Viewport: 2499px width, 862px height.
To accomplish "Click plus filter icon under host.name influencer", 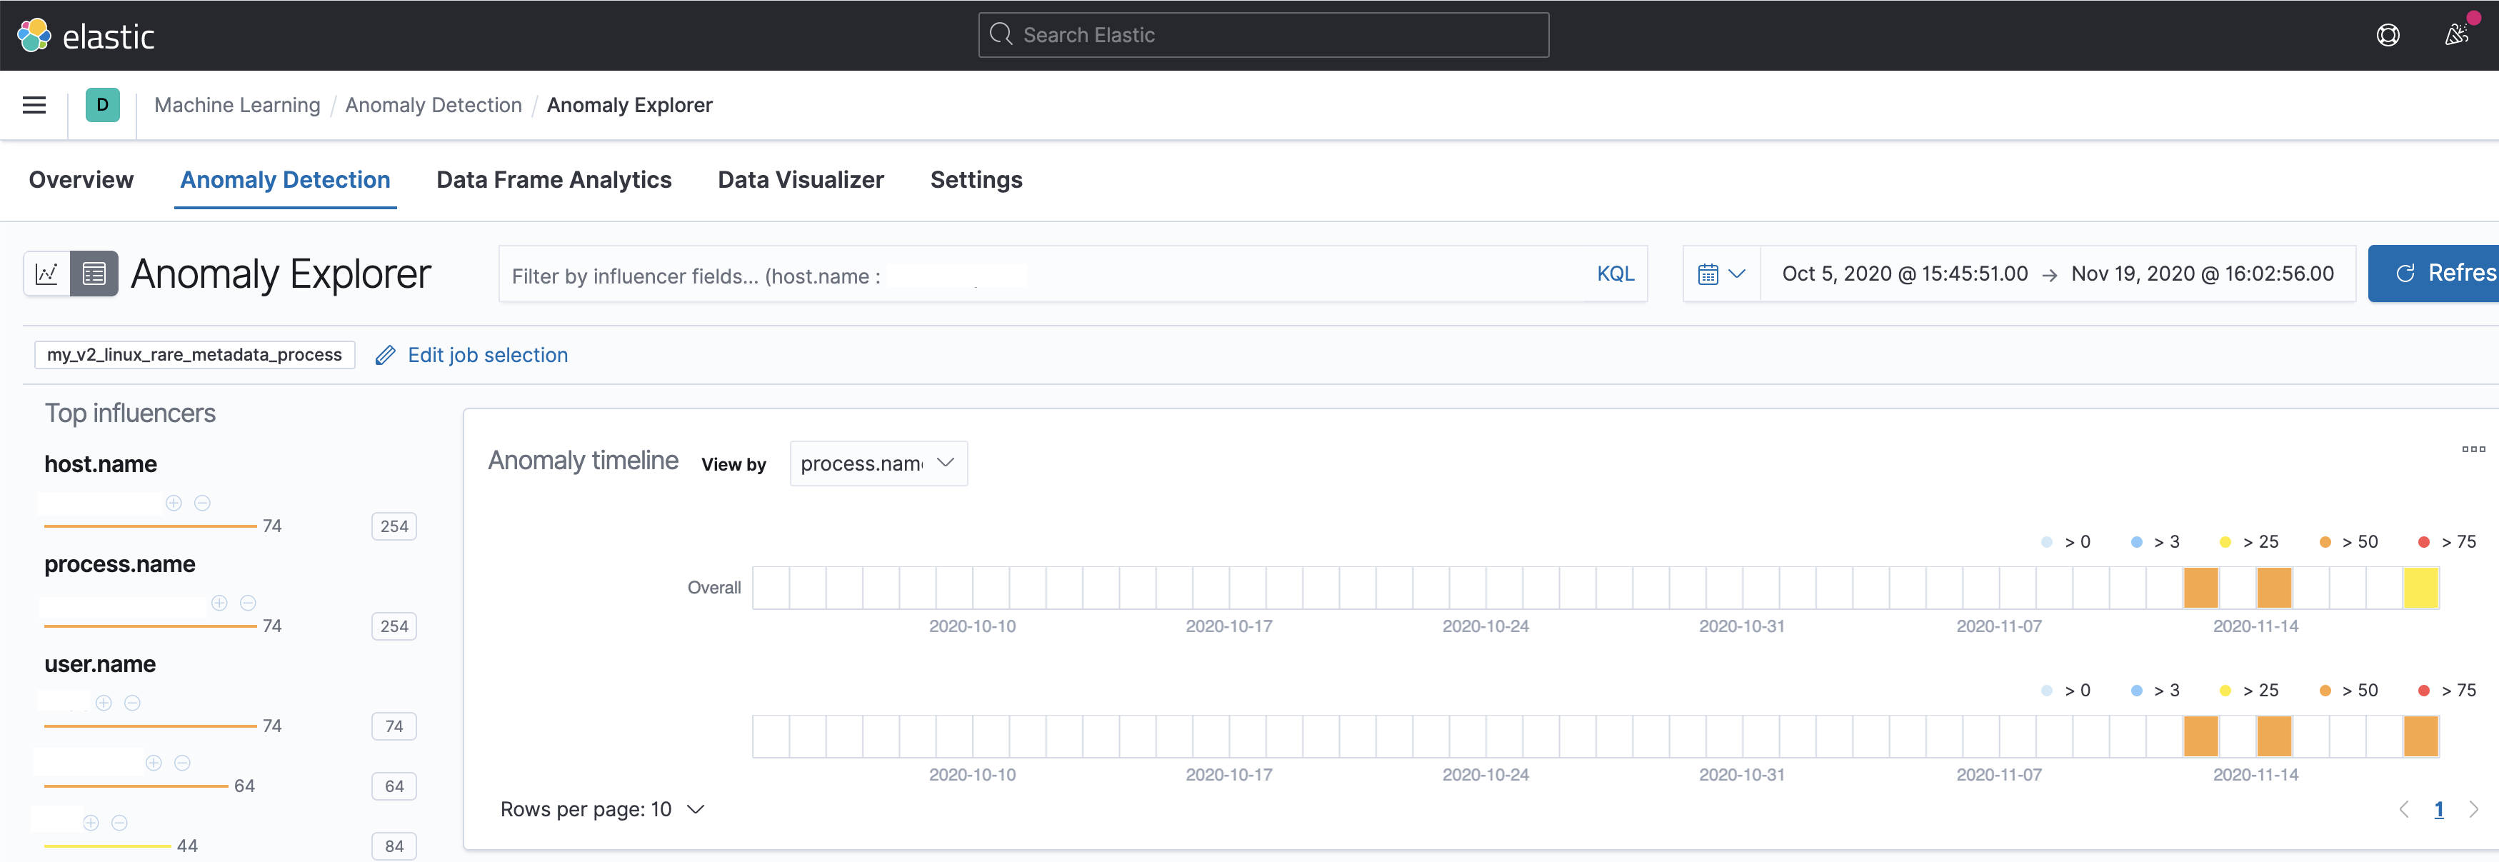I will 174,503.
